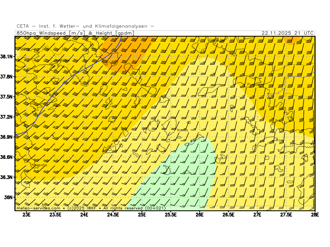
Task: Click the 38.1N latitude tick label
Action: pos(7,56)
